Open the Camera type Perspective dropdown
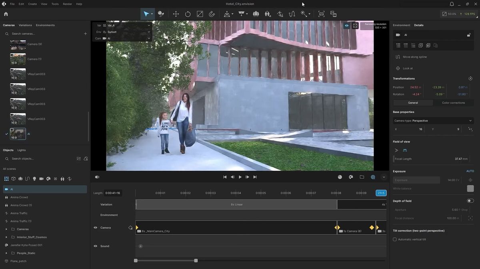The width and height of the screenshot is (480, 269). pyautogui.click(x=433, y=121)
